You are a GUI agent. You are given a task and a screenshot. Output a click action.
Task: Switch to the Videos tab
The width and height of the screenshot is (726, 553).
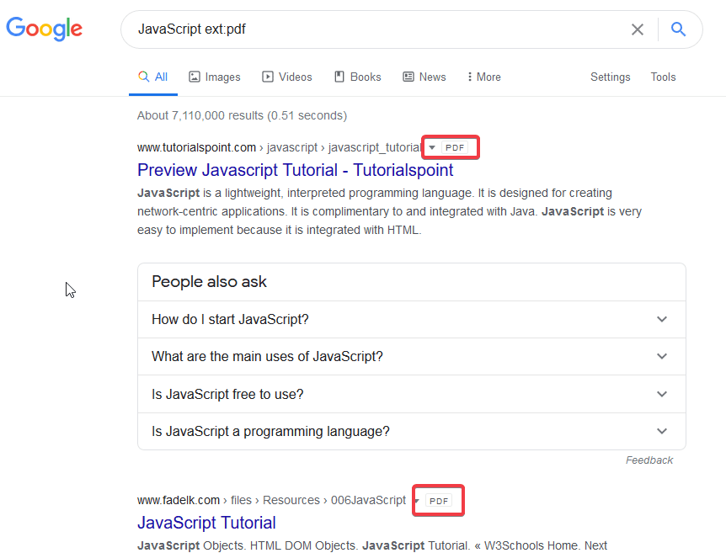click(x=287, y=77)
